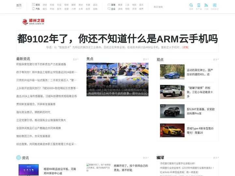This screenshot has height=176, width=235.
Task: Open 做好群团工作,夯实发展基层 article
Action: (x=33, y=136)
